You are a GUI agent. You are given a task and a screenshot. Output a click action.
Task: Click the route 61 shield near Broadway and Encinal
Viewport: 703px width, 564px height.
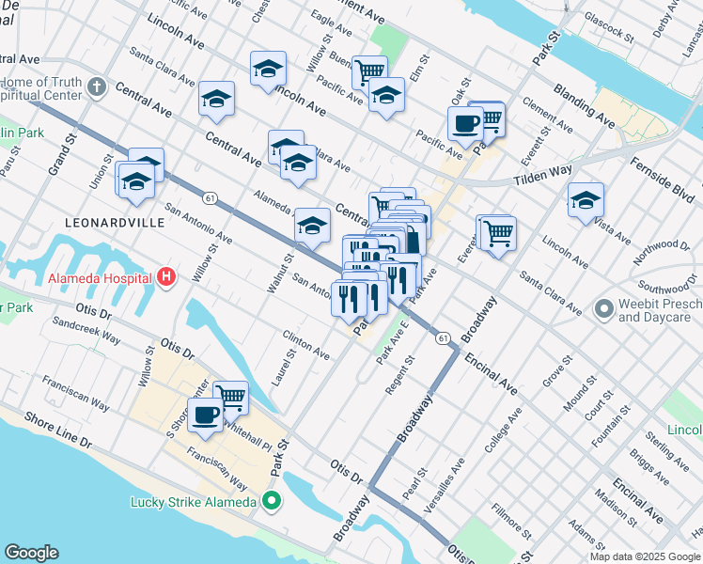tap(443, 338)
